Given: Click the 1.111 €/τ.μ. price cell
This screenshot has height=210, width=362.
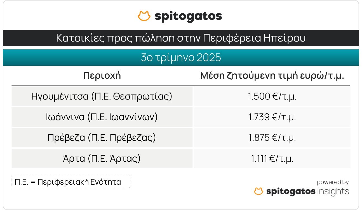Looking at the screenshot, I should point(272,159).
